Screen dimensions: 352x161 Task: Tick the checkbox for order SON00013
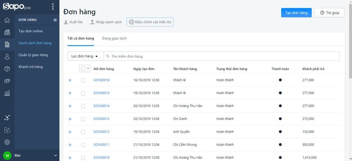pos(83,119)
